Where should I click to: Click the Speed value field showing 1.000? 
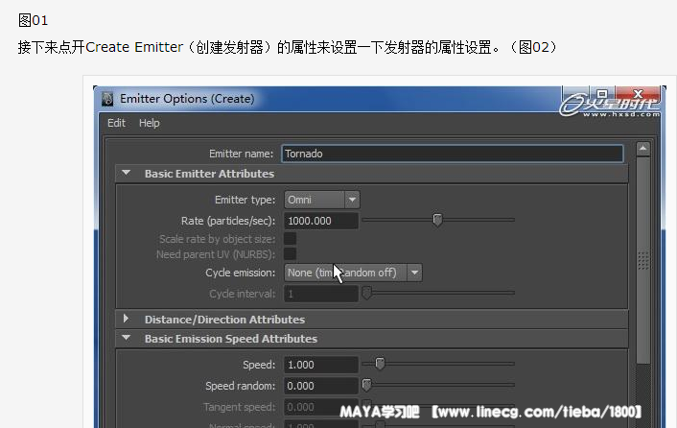click(x=321, y=365)
